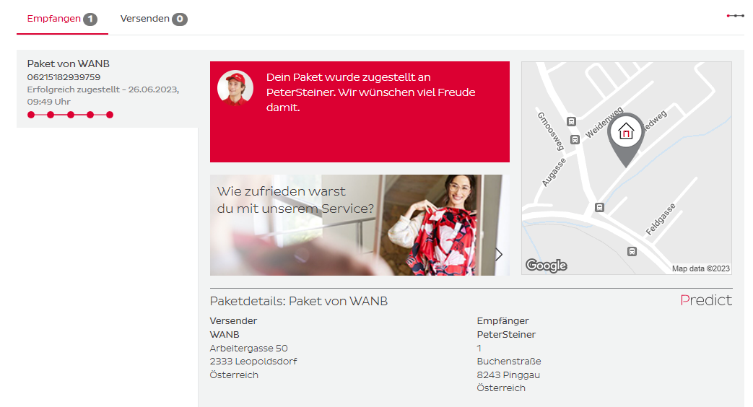This screenshot has height=407, width=753.
Task: Click the delivery driver avatar image
Action: tap(235, 88)
